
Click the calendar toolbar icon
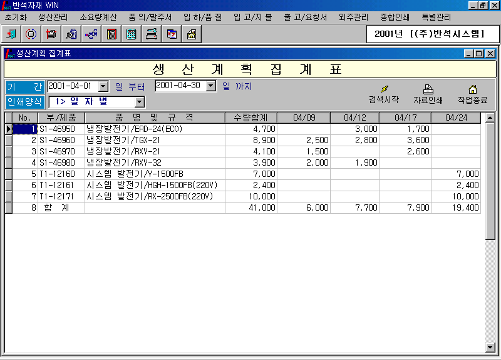[171, 34]
